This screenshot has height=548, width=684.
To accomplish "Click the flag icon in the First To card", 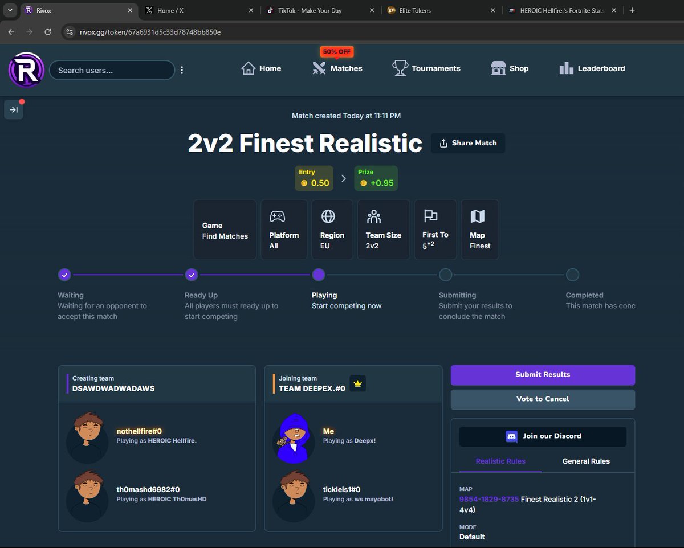I will coord(430,216).
